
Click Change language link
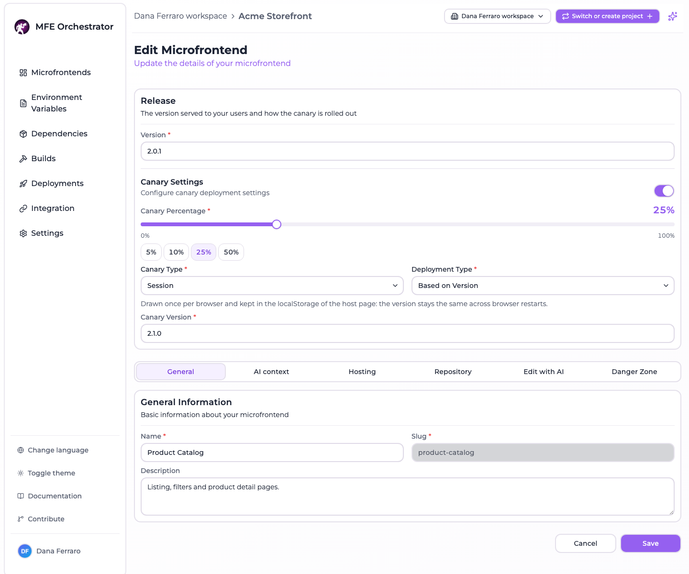tap(58, 450)
